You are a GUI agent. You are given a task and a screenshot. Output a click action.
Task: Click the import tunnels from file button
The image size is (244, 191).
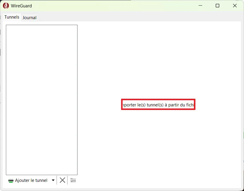pos(158,105)
